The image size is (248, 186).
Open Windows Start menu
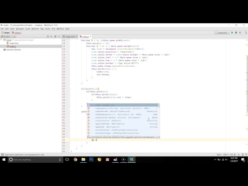[x=4, y=159]
